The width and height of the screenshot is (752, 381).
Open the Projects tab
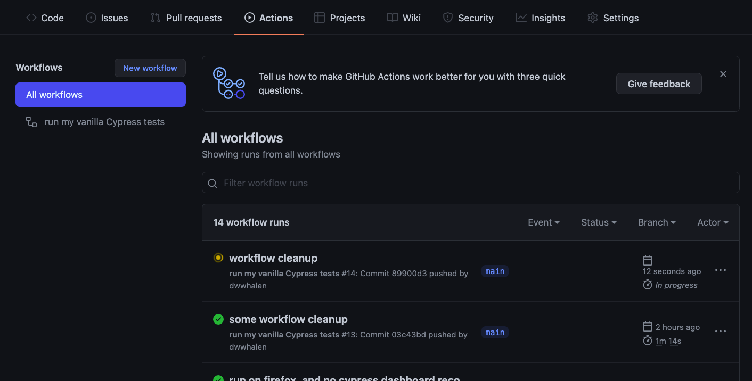click(x=340, y=18)
